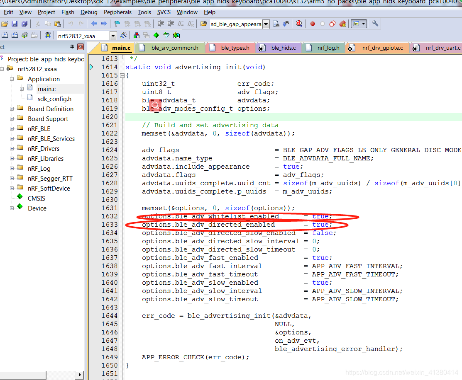The image size is (462, 380).
Task: Open Manage Run-Time Environment with the green diamond icon
Action: [x=156, y=35]
